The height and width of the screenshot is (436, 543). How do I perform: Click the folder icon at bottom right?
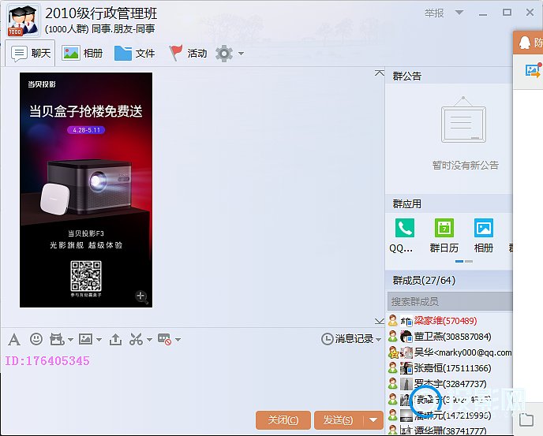(x=526, y=419)
